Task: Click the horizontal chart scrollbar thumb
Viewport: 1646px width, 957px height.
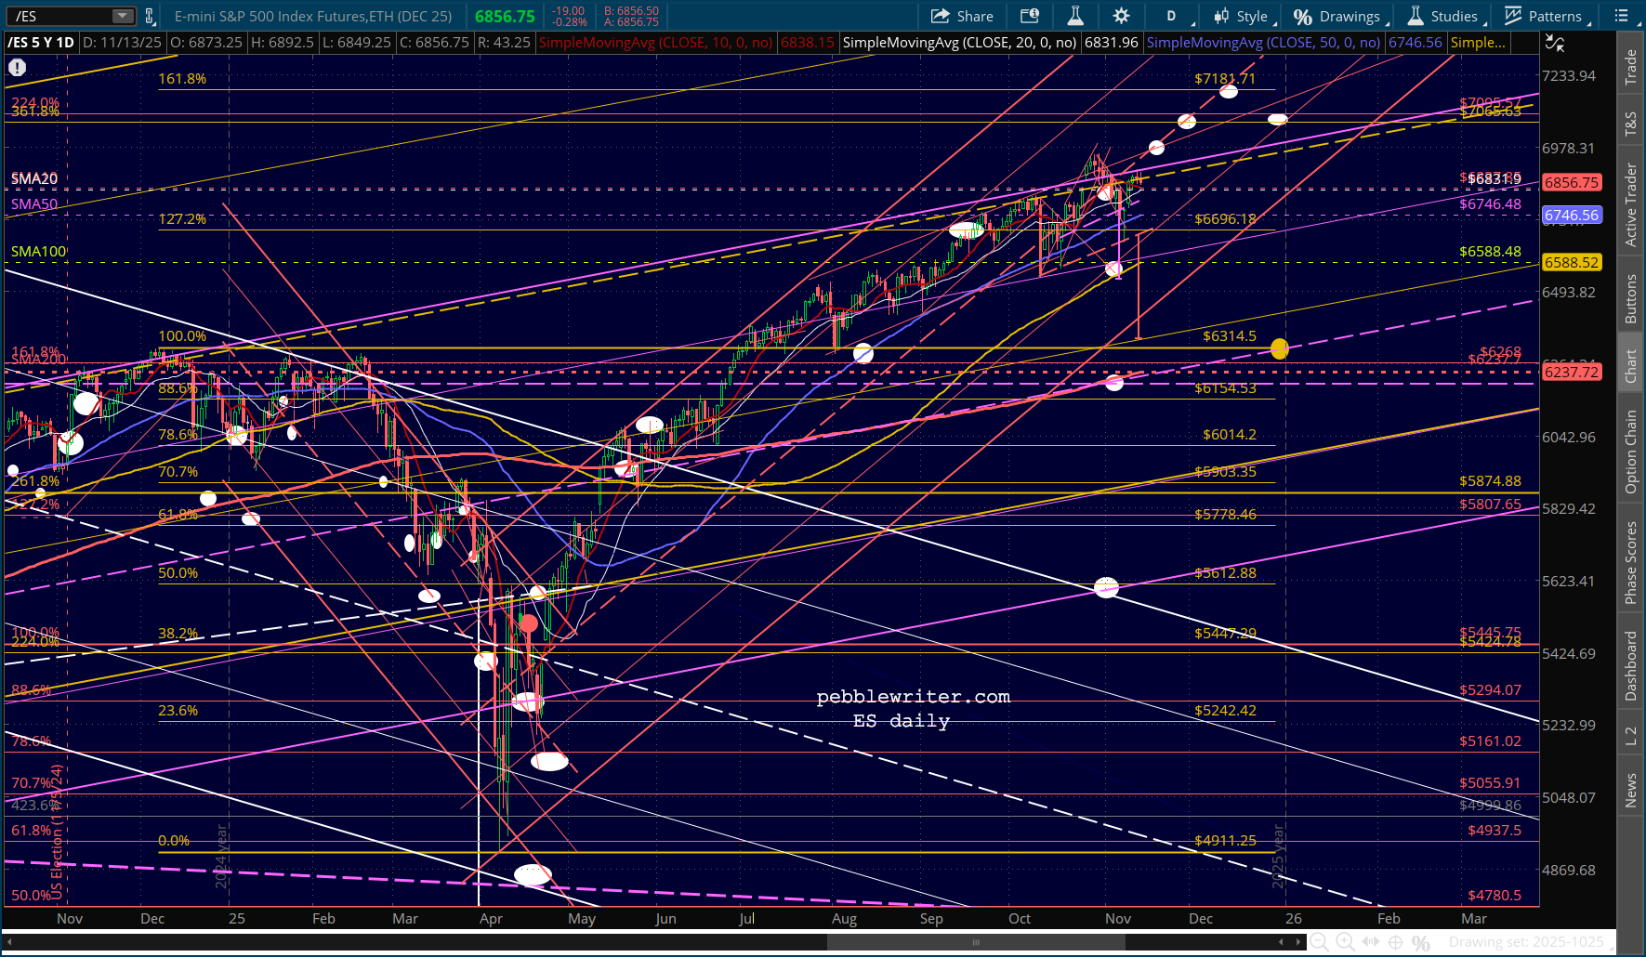Action: click(976, 942)
